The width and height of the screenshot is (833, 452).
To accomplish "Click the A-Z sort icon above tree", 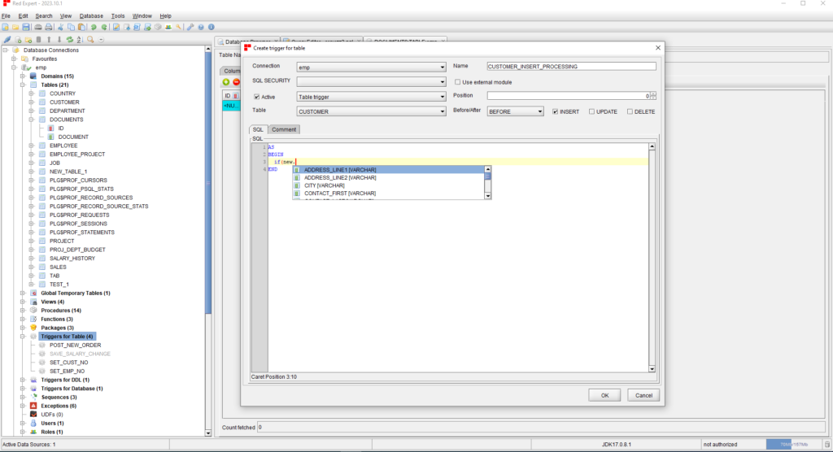I will tap(80, 39).
